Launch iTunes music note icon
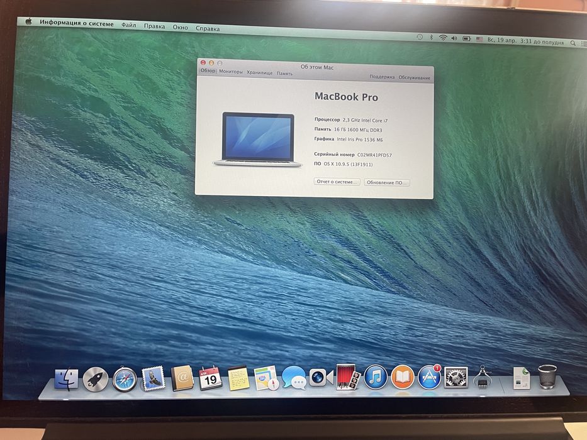 tap(376, 377)
